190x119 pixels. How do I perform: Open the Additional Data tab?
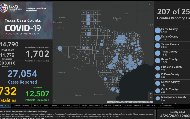(166, 106)
